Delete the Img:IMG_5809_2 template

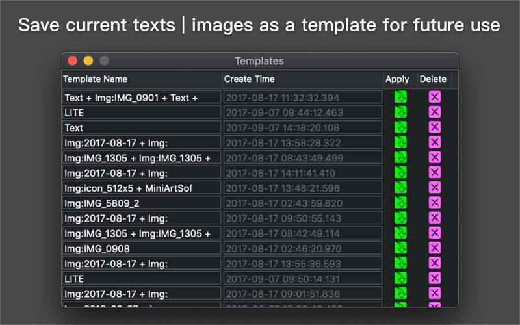[435, 203]
